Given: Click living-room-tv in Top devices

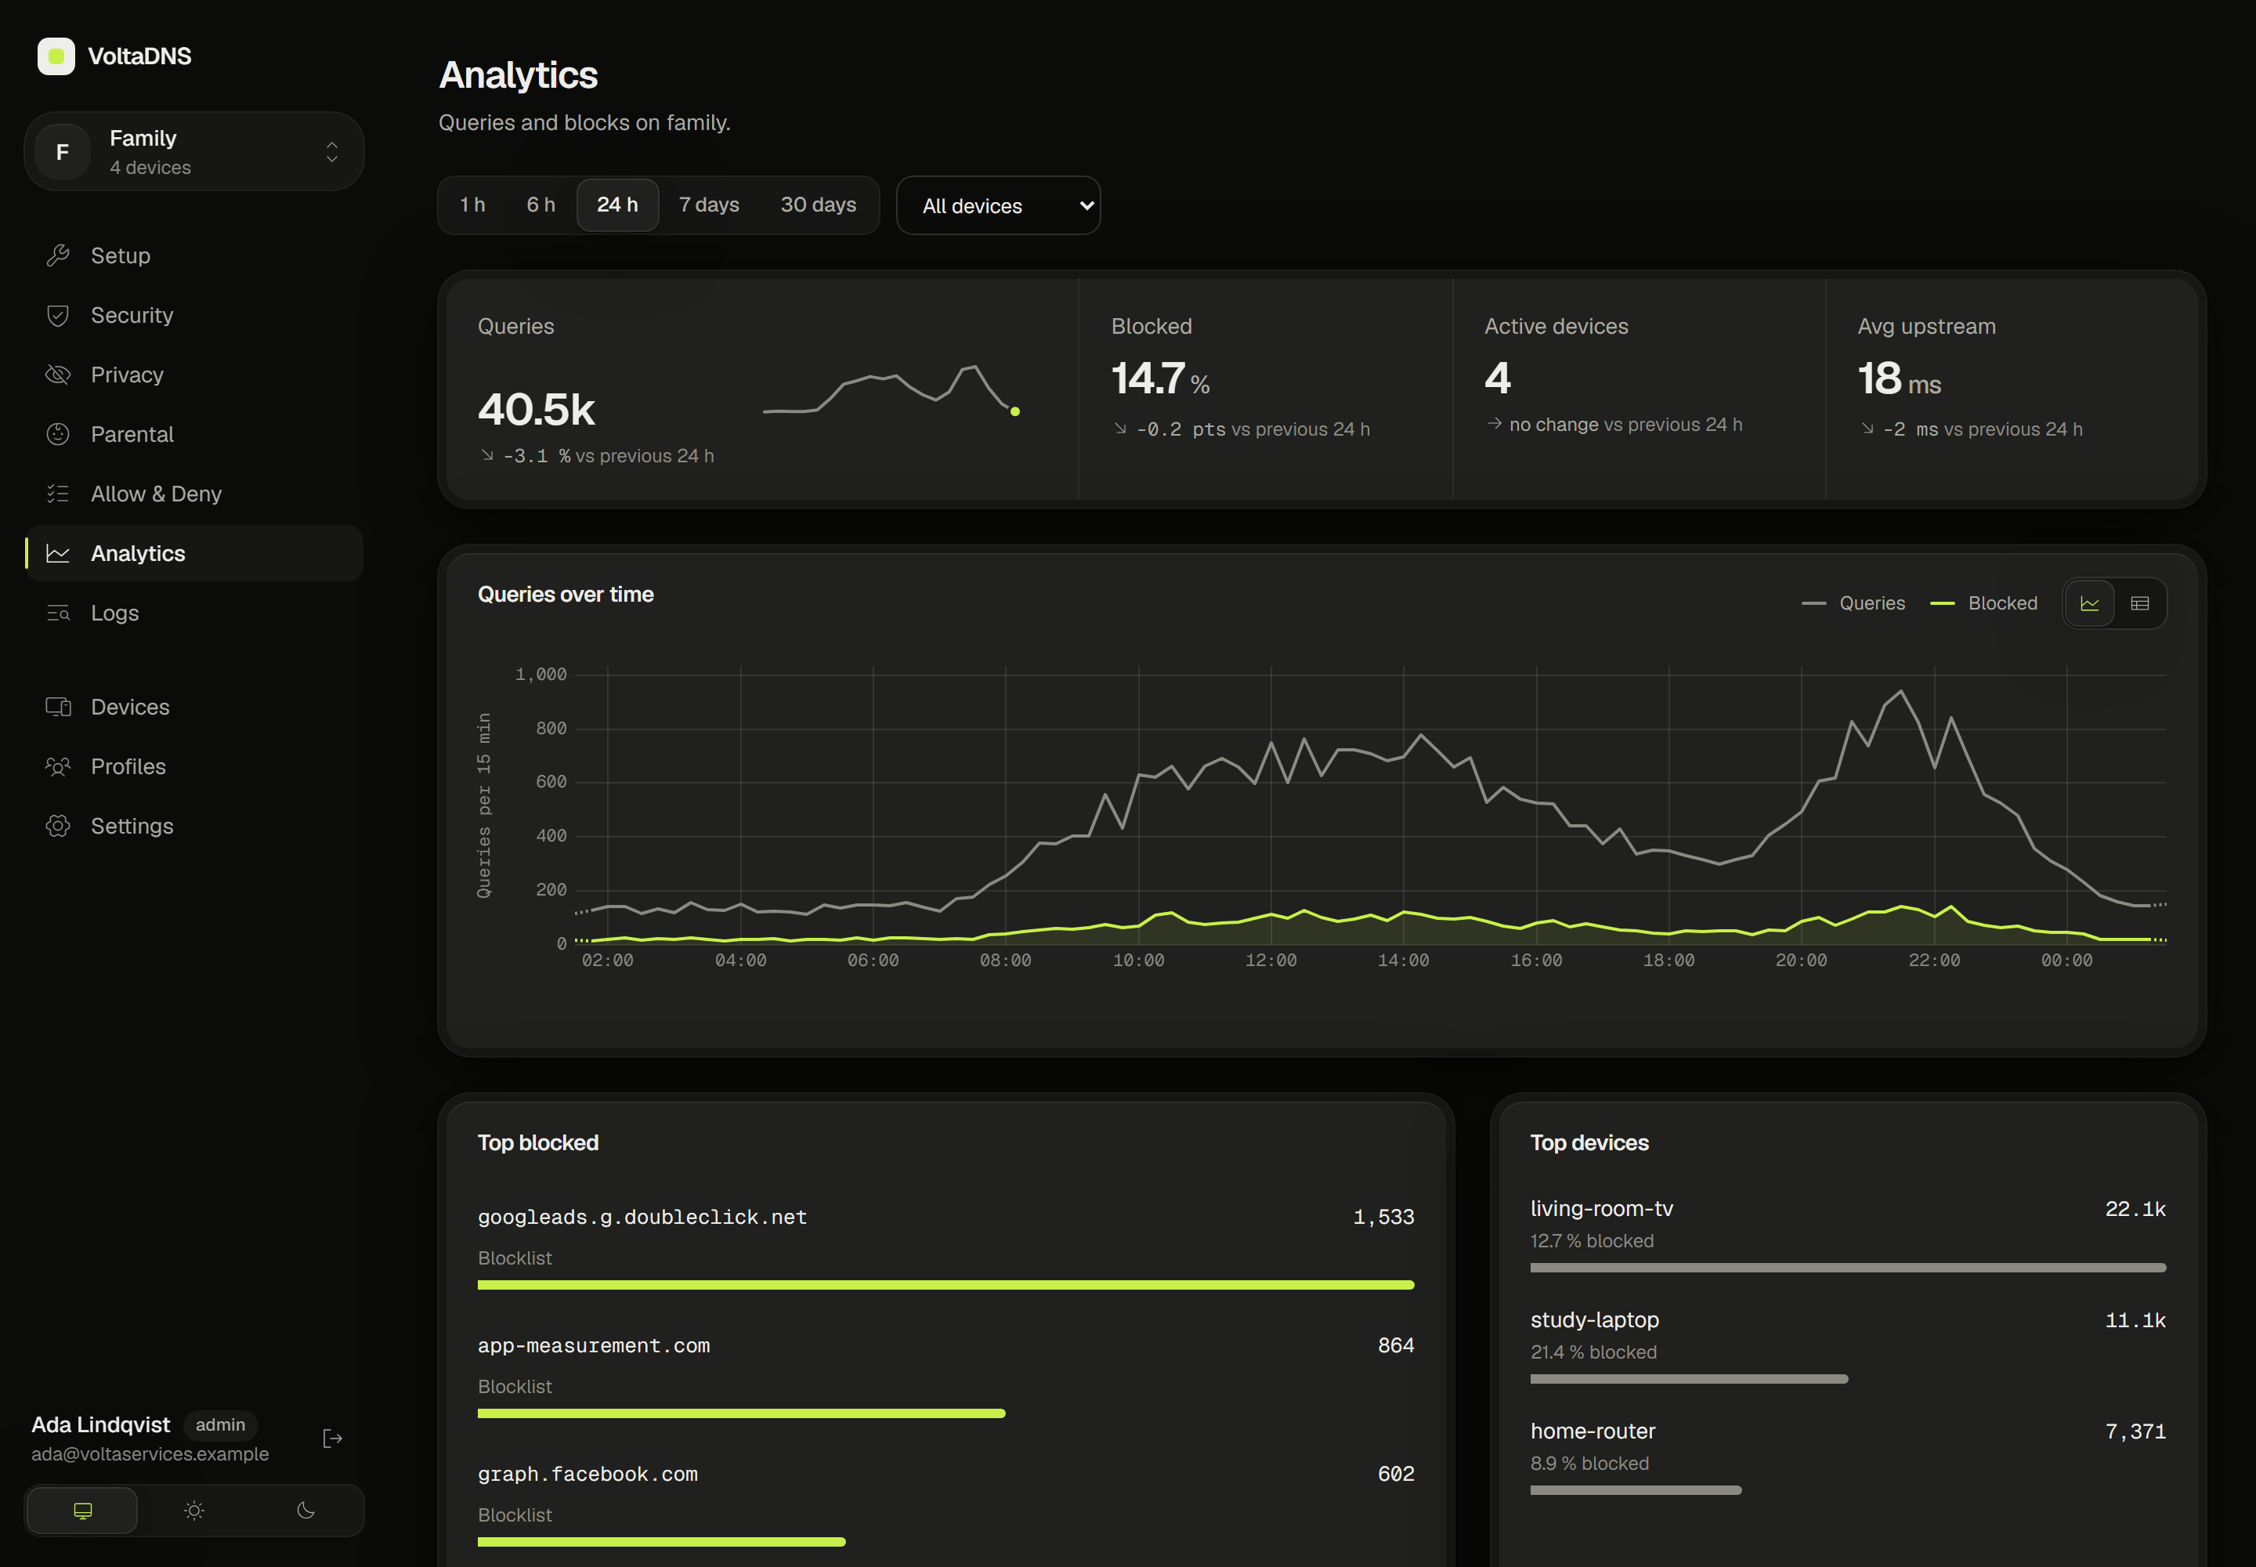Looking at the screenshot, I should tap(1602, 1209).
